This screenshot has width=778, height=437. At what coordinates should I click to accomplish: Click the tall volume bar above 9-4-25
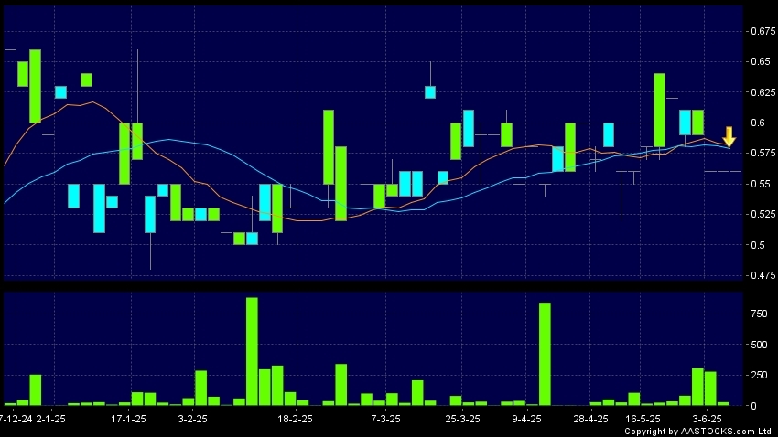545,354
